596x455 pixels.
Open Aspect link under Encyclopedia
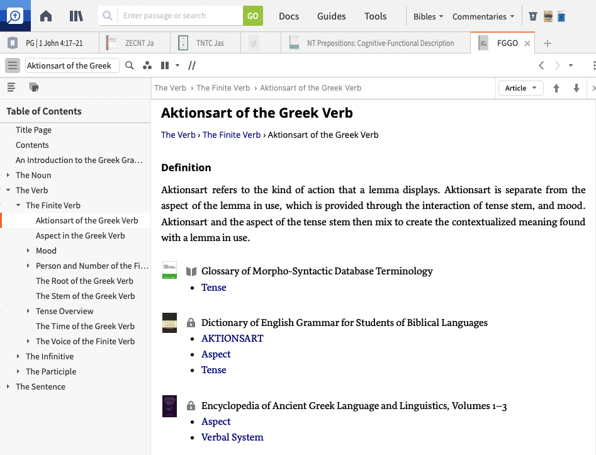(x=216, y=422)
